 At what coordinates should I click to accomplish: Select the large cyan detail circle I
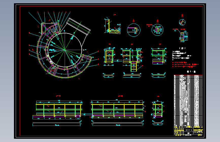click(x=133, y=30)
